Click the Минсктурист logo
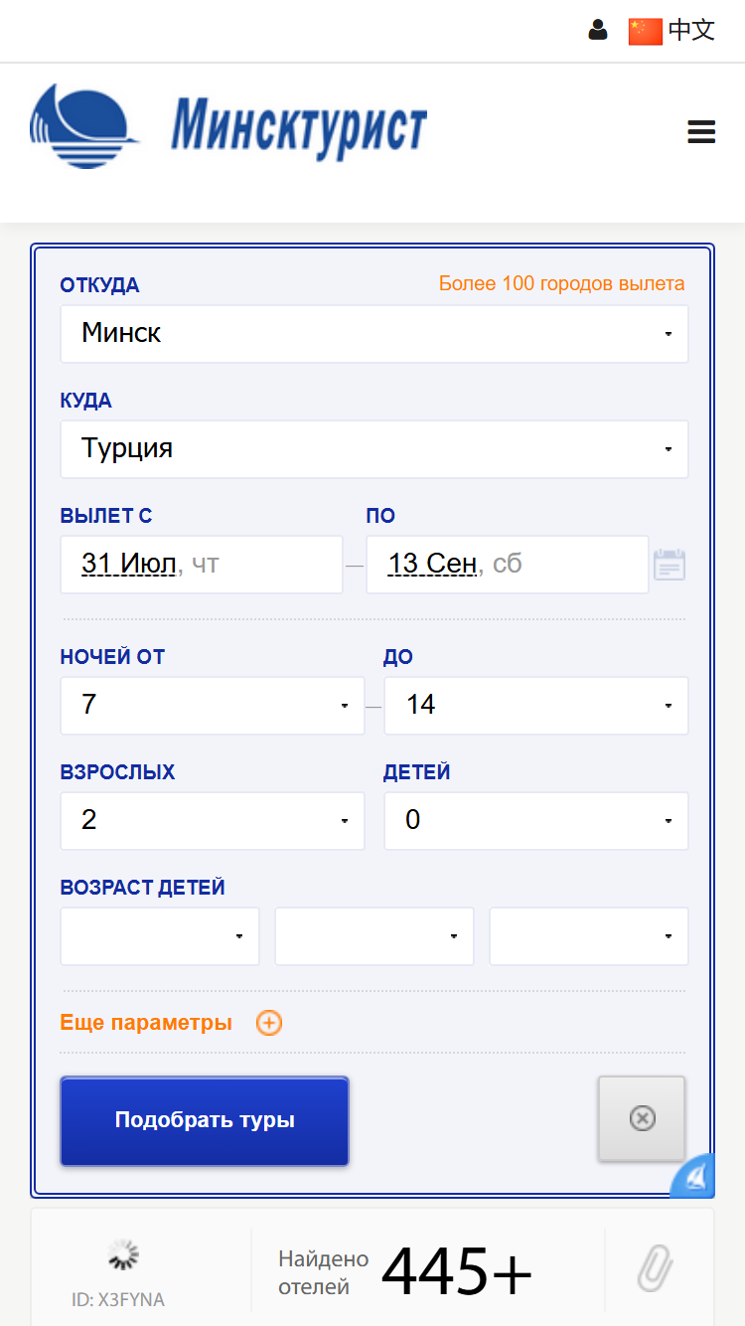 (228, 124)
